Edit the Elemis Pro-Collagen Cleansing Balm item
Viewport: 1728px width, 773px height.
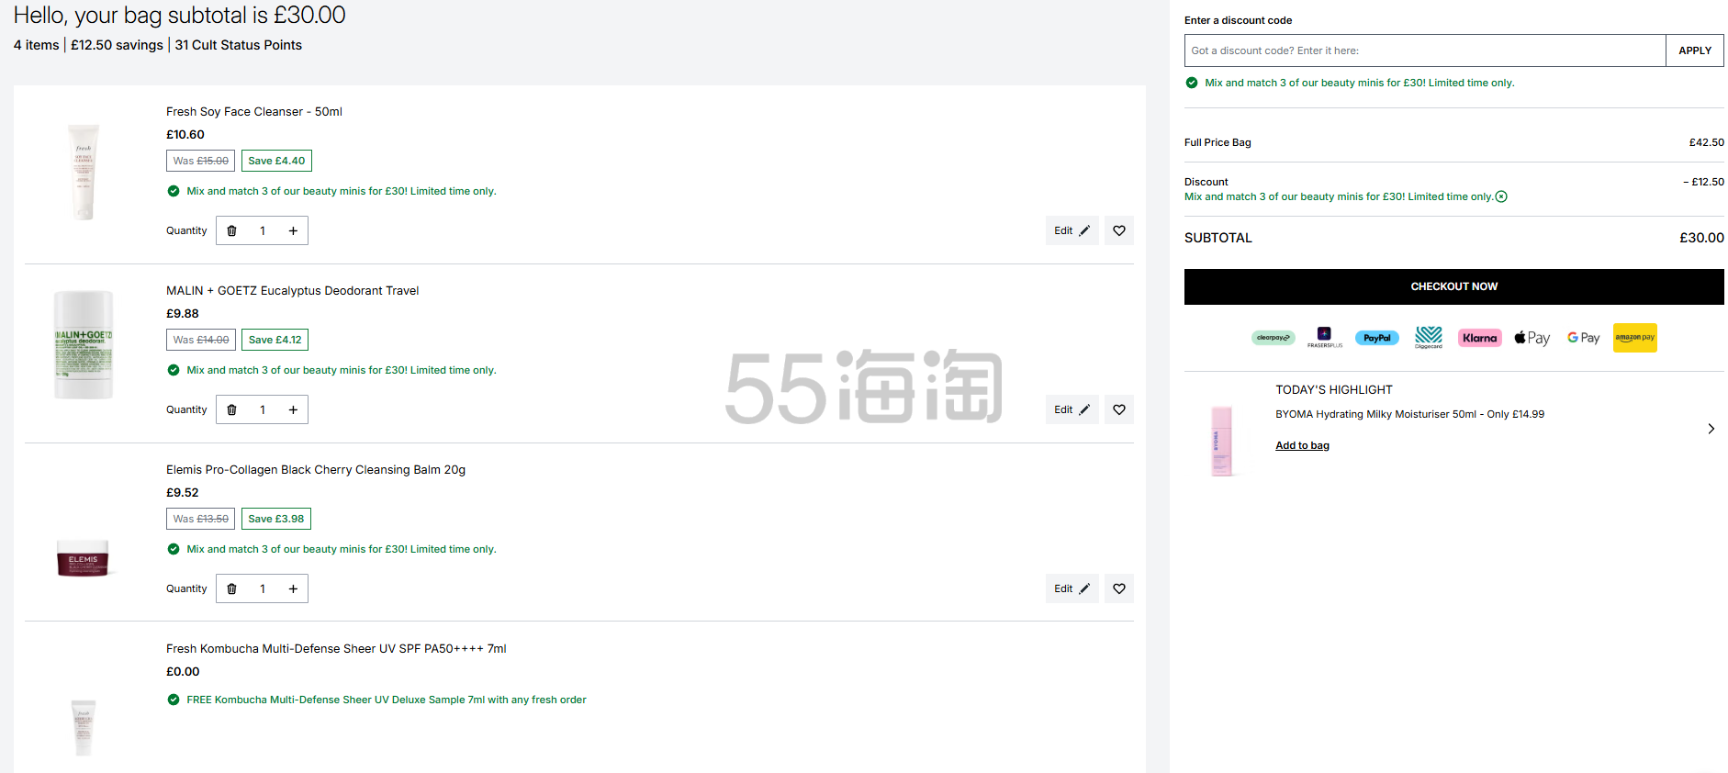pyautogui.click(x=1072, y=588)
